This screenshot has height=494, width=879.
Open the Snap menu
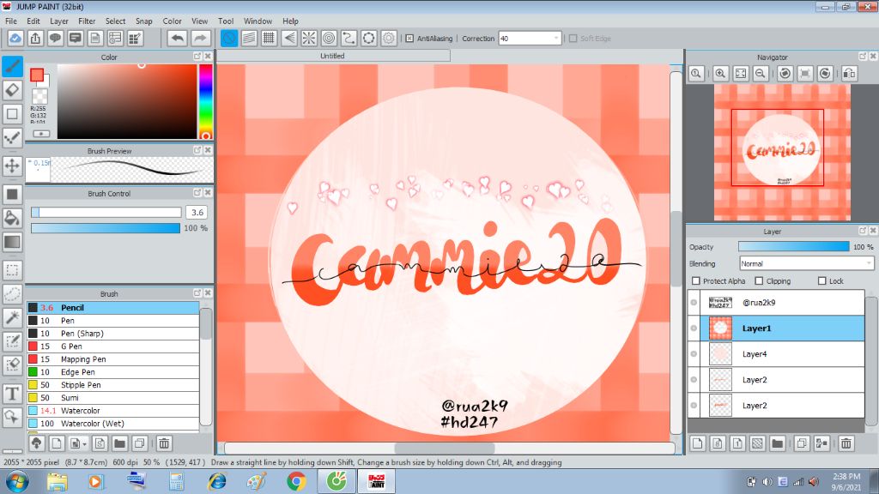click(x=144, y=21)
